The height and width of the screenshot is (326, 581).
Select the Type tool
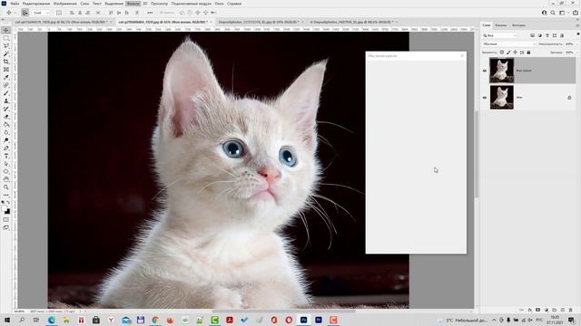click(6, 156)
